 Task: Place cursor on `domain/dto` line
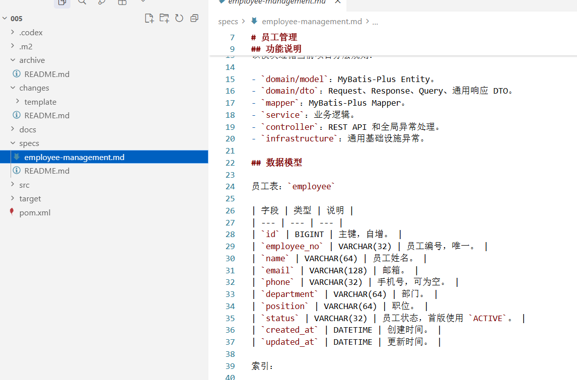coord(382,91)
